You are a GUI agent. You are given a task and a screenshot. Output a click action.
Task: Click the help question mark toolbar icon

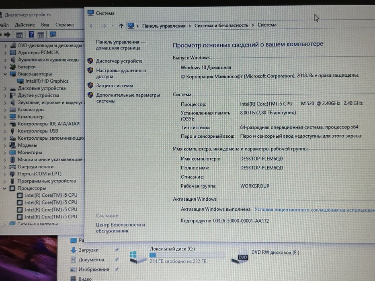(x=31, y=35)
